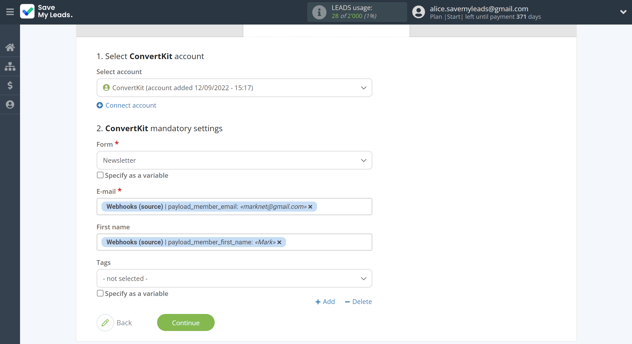Click the pencil Back icon
This screenshot has width=632, height=344.
click(105, 323)
